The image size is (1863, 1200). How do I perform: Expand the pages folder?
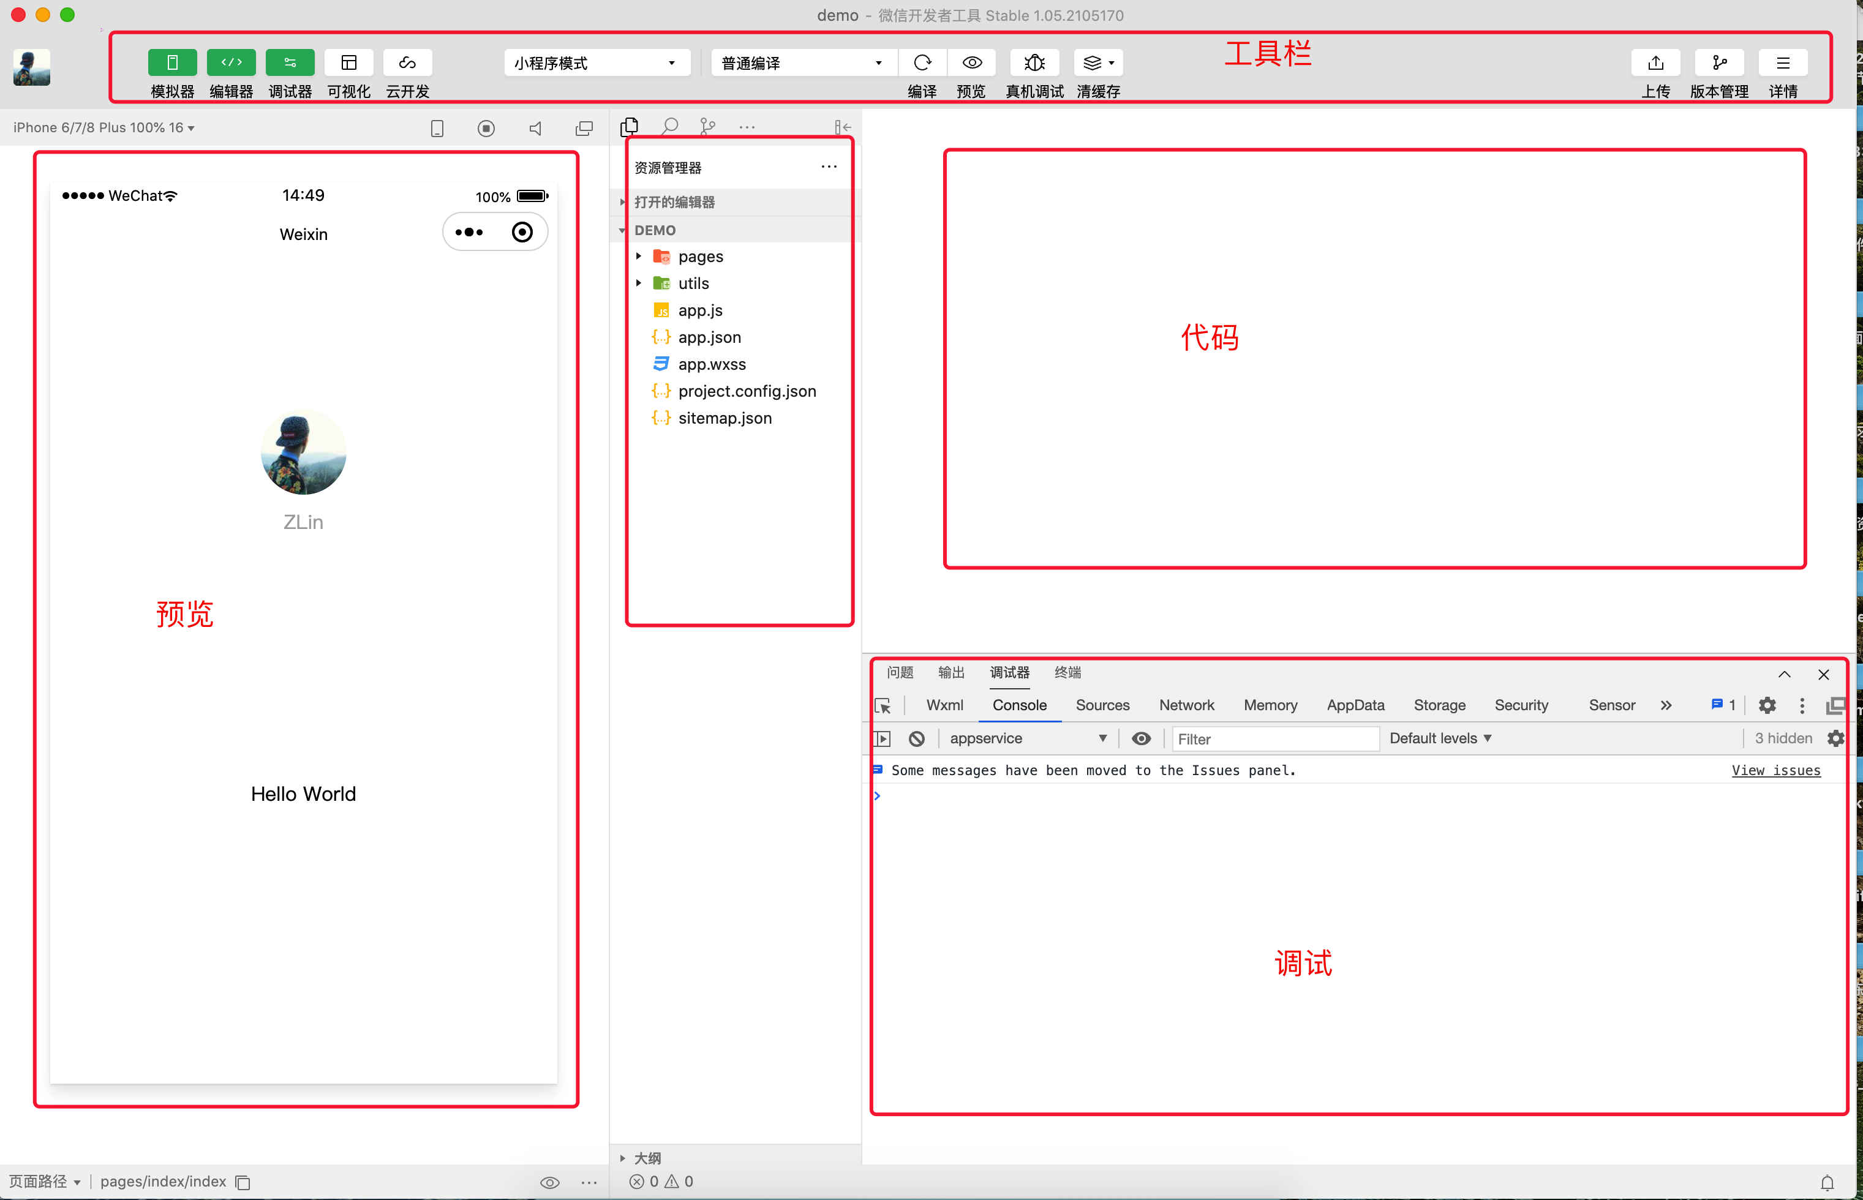coord(700,257)
